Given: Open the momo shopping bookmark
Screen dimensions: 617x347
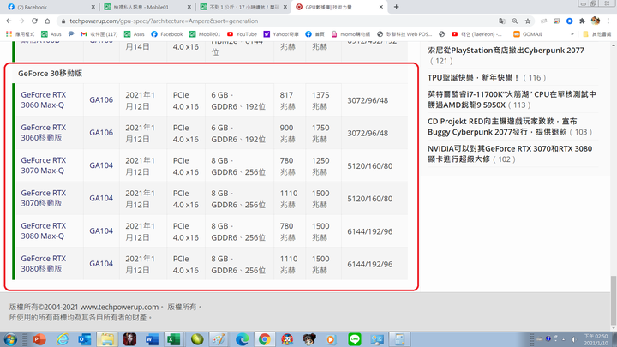Looking at the screenshot, I should [x=350, y=34].
